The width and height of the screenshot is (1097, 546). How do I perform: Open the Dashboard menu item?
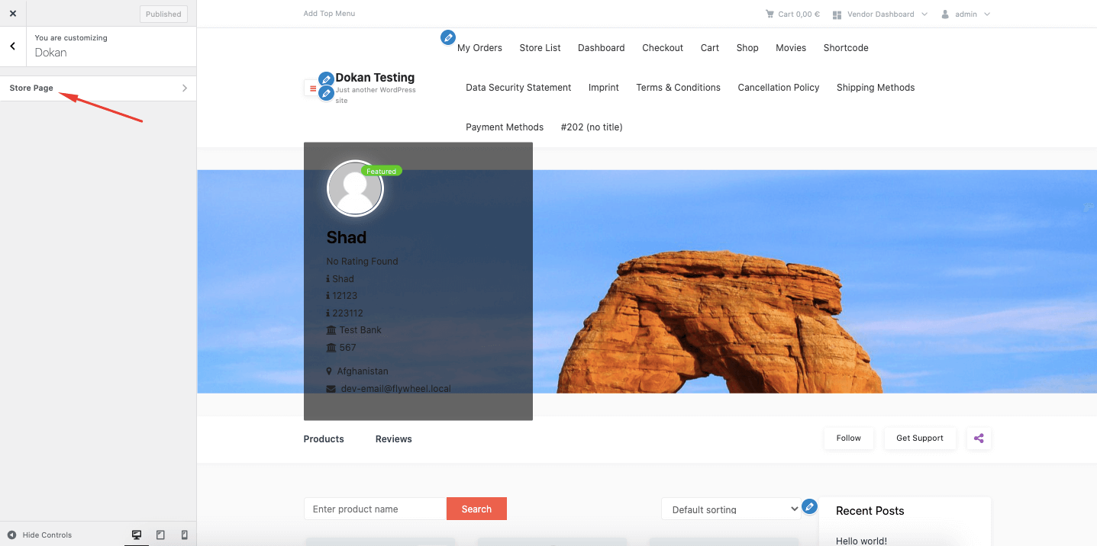coord(601,48)
